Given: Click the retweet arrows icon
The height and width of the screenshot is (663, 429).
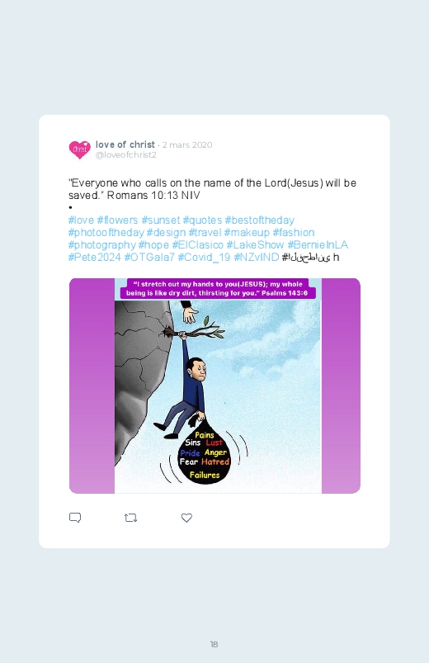Looking at the screenshot, I should point(130,518).
